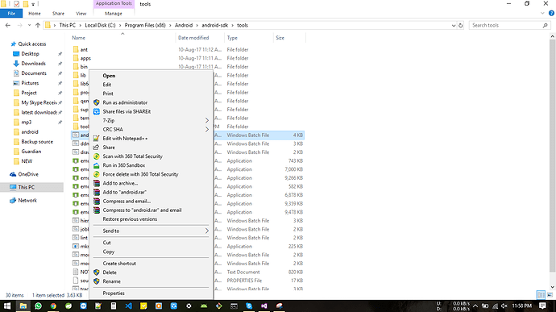The width and height of the screenshot is (556, 312).
Task: Open Explorer help icon
Action: [551, 14]
